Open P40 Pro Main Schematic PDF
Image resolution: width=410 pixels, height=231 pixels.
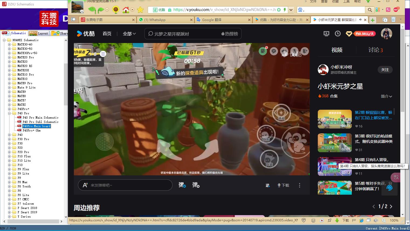40,118
